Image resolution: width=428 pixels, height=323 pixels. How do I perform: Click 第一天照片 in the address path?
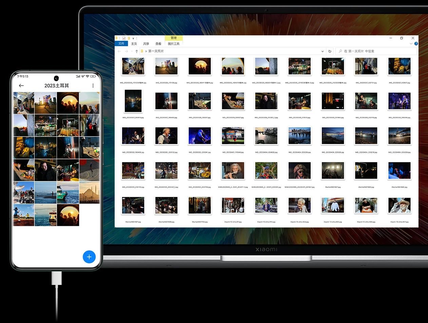pos(156,51)
